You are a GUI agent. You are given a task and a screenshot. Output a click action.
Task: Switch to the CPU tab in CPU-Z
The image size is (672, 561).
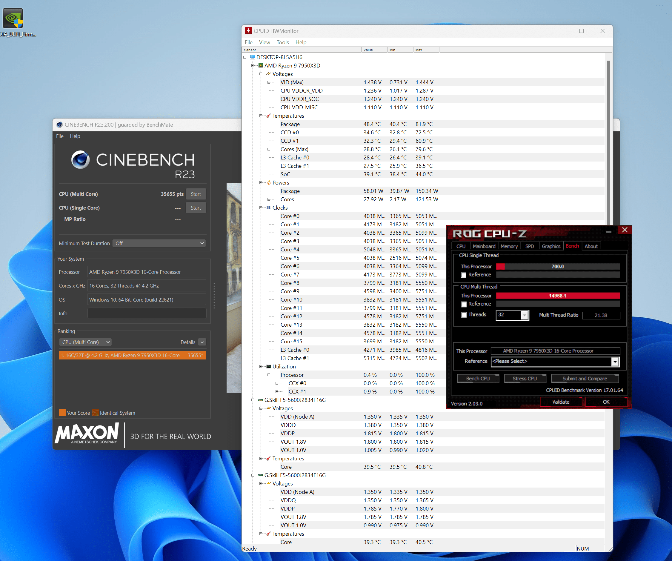point(461,246)
